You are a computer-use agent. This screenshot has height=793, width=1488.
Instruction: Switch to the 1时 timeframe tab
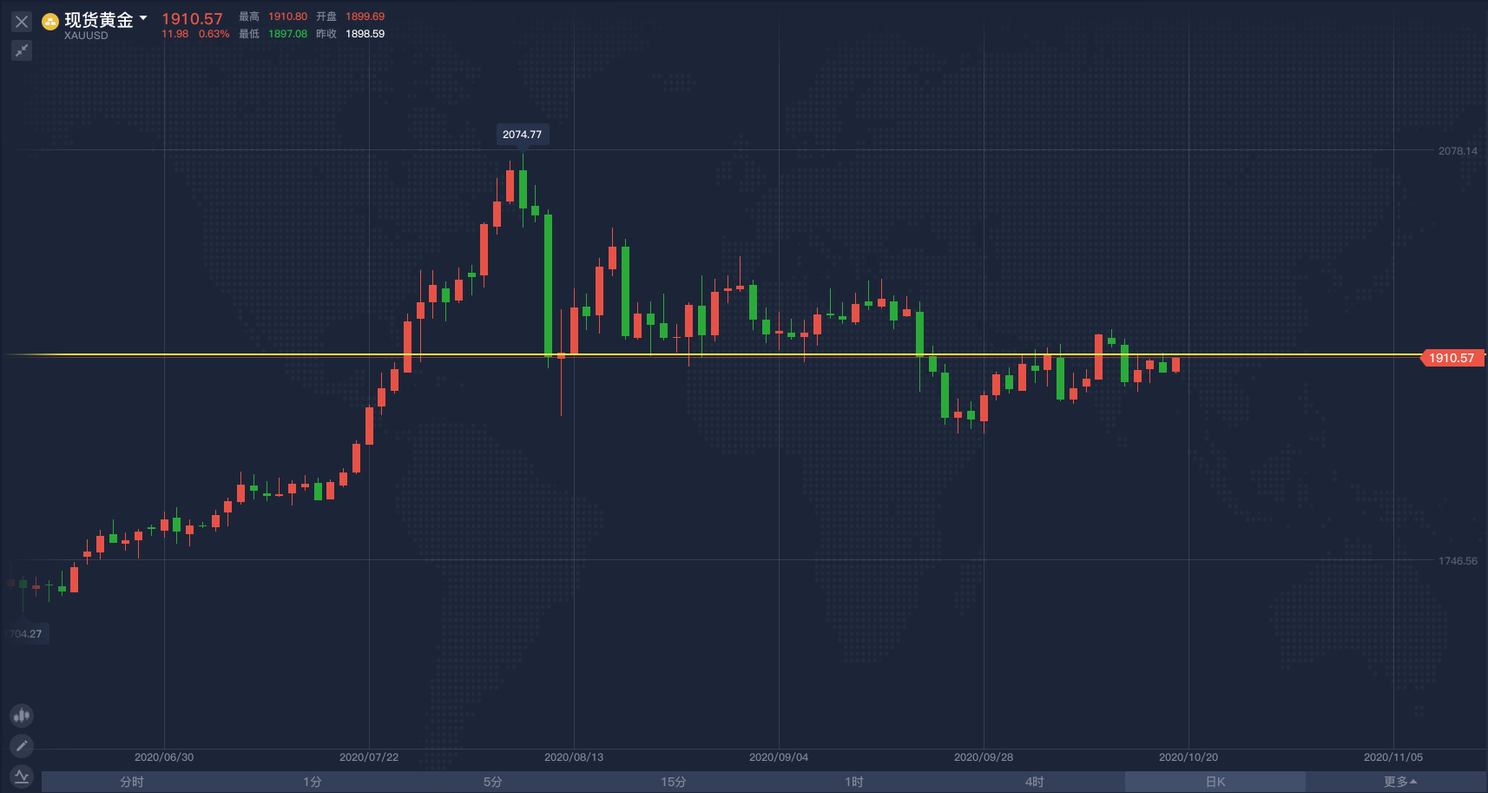tap(854, 782)
